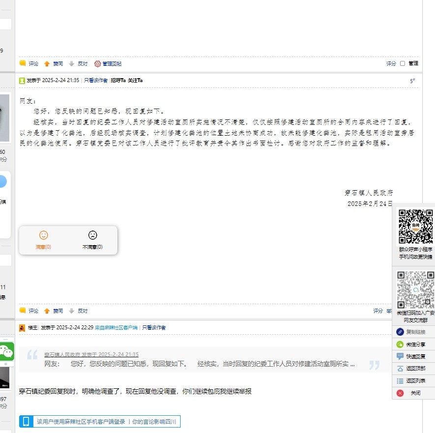
Task: Downvote the upper post with 反对 arrow
Action: point(72,64)
